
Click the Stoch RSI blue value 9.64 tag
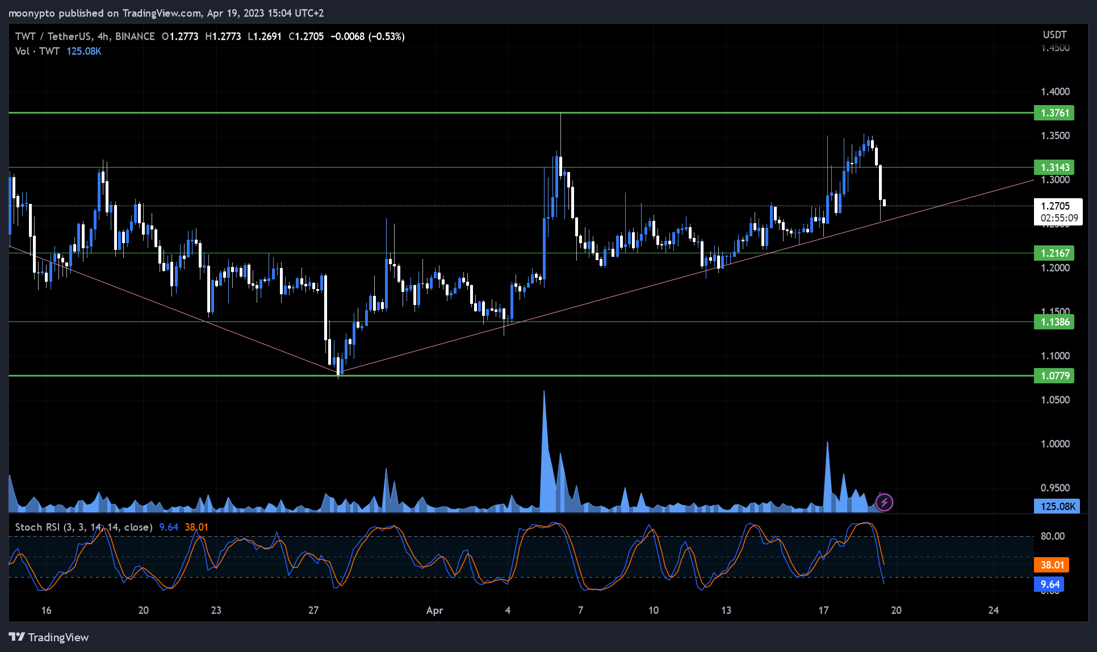click(1049, 584)
